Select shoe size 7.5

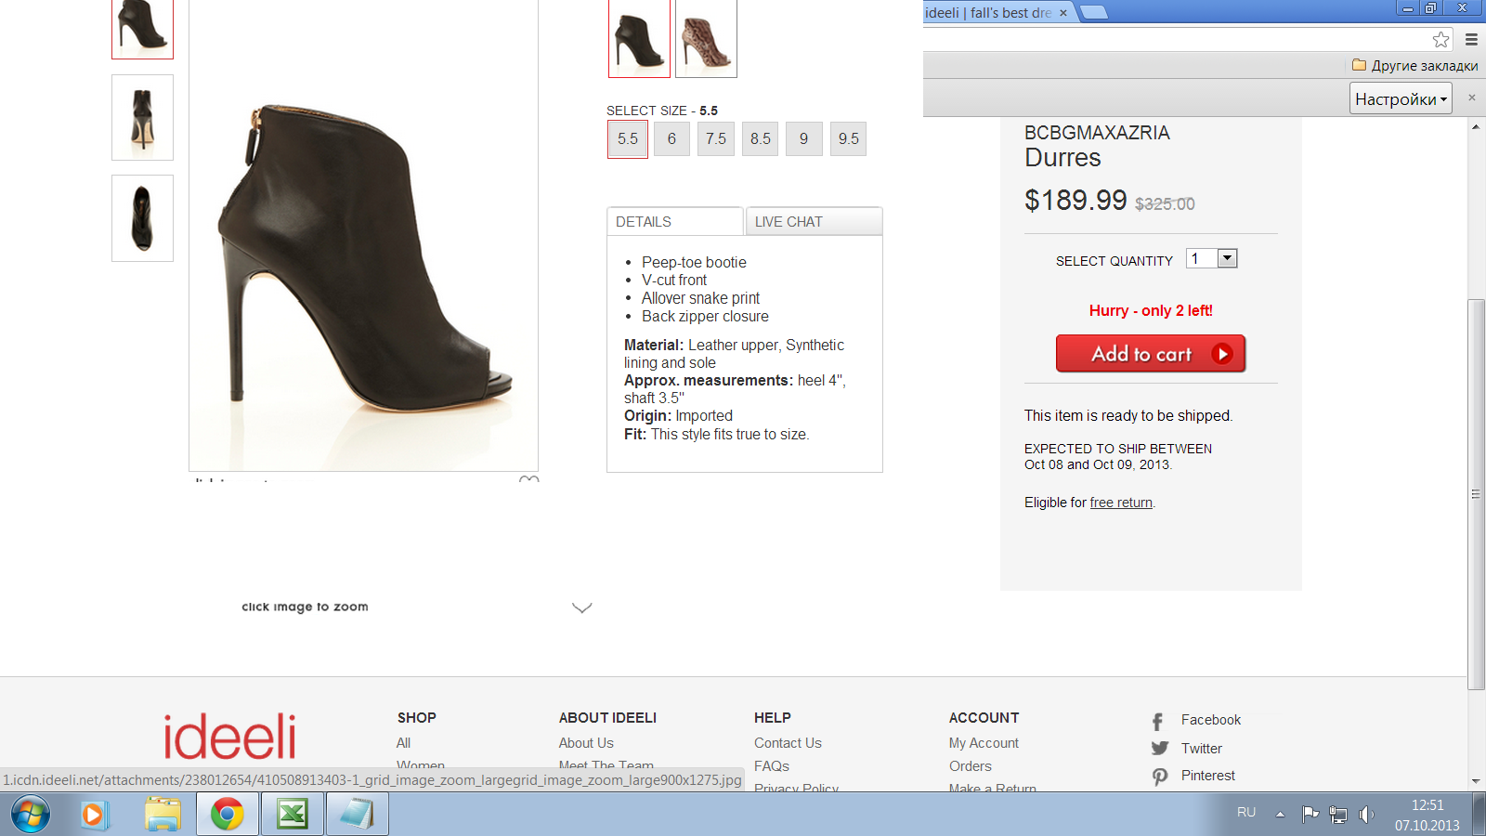tap(716, 139)
